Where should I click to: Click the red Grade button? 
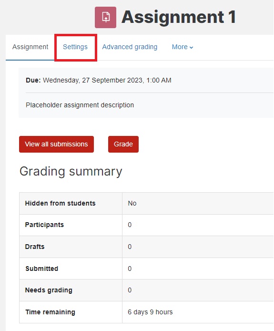[123, 144]
